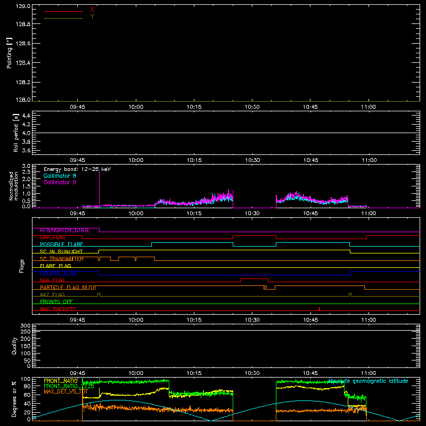Click the red X legend line in Pointing plot
Screen dimensions: 426x426
point(63,11)
